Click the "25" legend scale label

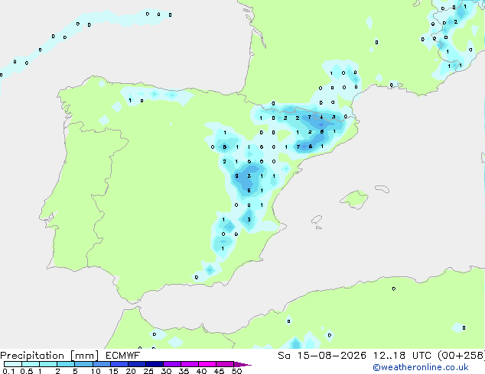(x=148, y=371)
